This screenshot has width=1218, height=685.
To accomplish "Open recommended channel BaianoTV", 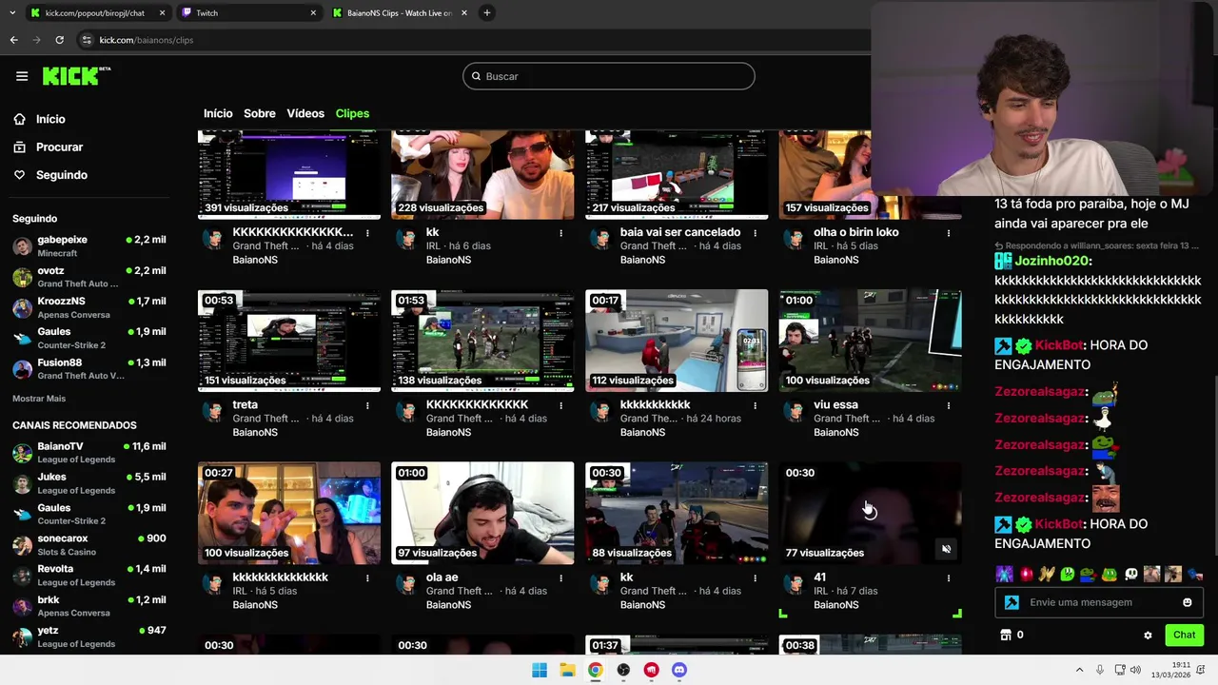I will pos(89,453).
